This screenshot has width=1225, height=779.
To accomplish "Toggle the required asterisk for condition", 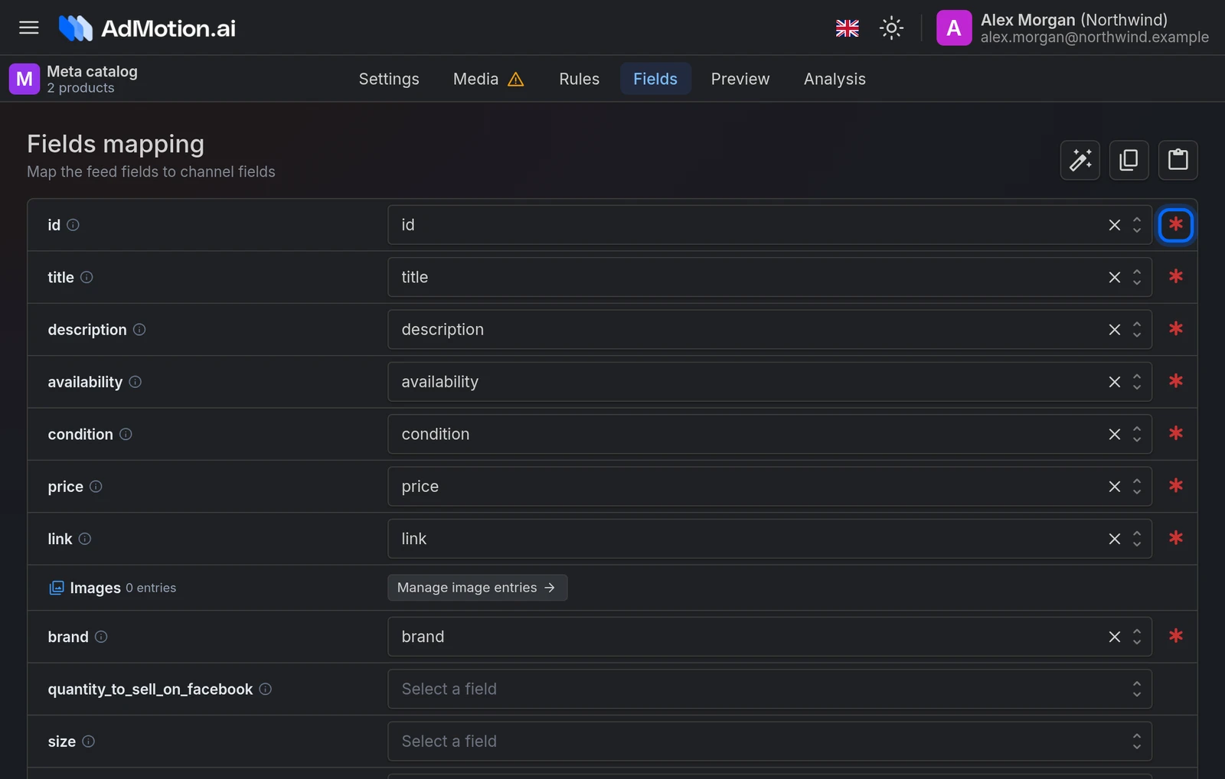I will [x=1175, y=434].
